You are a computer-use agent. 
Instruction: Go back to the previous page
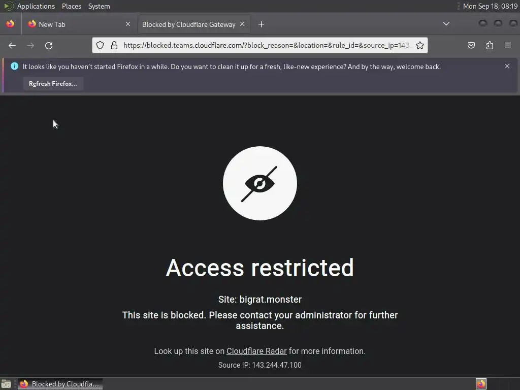click(12, 45)
